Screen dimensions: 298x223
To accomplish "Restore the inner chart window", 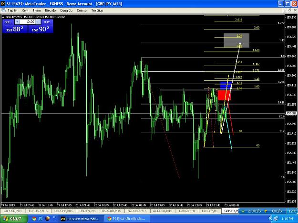I will pos(290,10).
